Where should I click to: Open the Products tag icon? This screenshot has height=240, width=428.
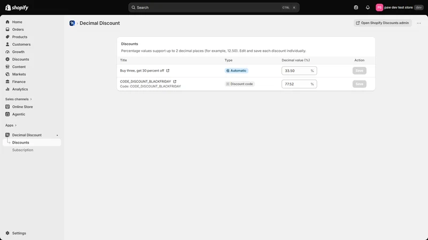7,37
